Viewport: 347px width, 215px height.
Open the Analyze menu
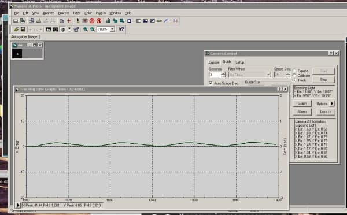click(x=49, y=13)
